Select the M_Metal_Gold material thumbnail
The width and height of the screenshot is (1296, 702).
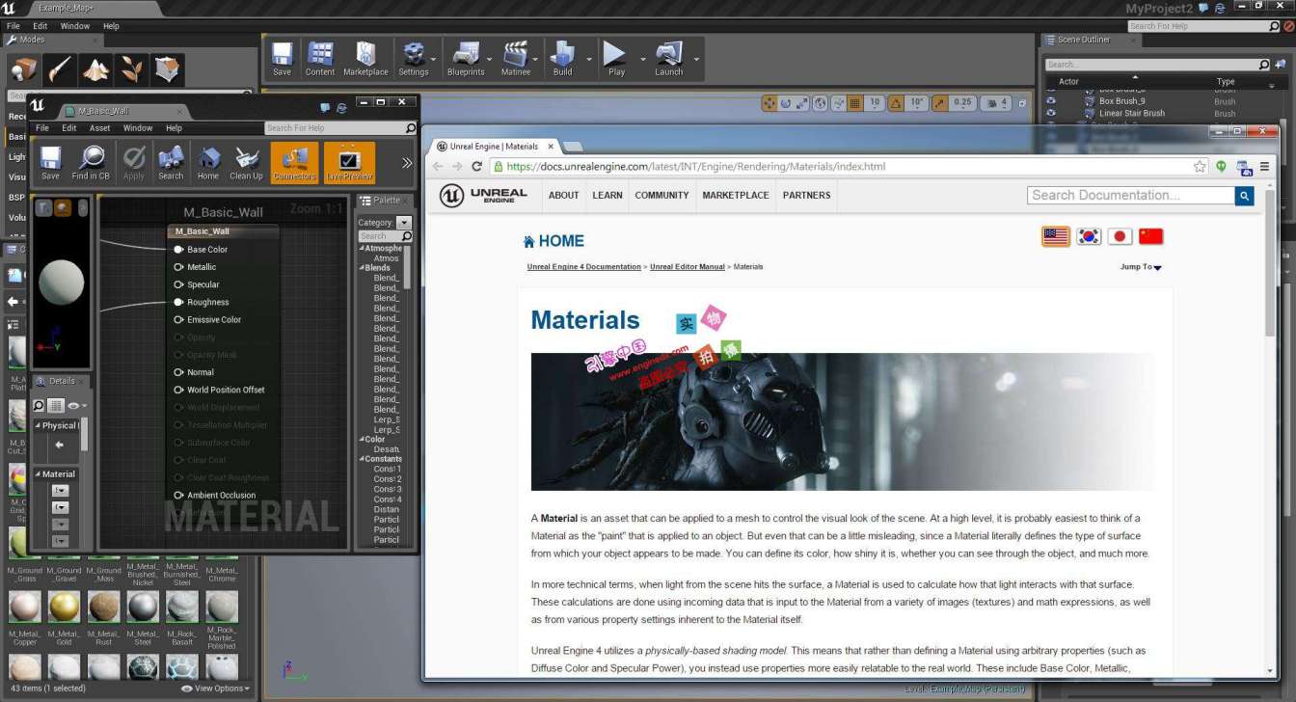pyautogui.click(x=64, y=607)
